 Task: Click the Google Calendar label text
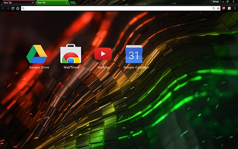(x=136, y=67)
